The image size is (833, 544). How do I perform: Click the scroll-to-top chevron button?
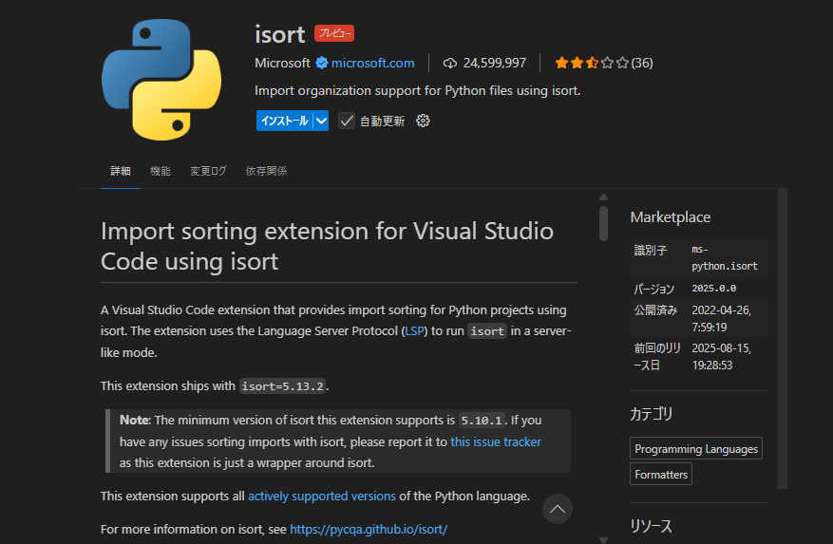[558, 509]
